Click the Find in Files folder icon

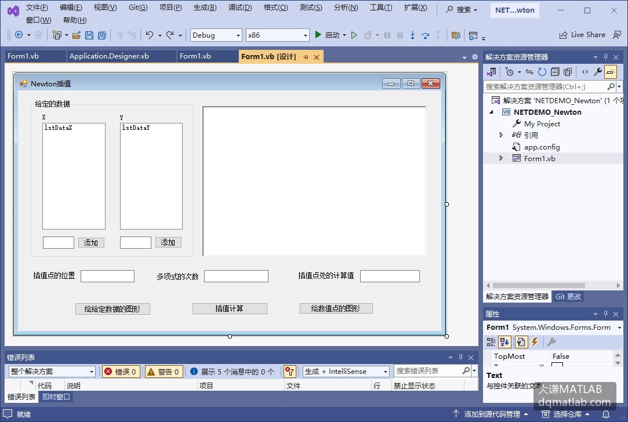point(456,35)
